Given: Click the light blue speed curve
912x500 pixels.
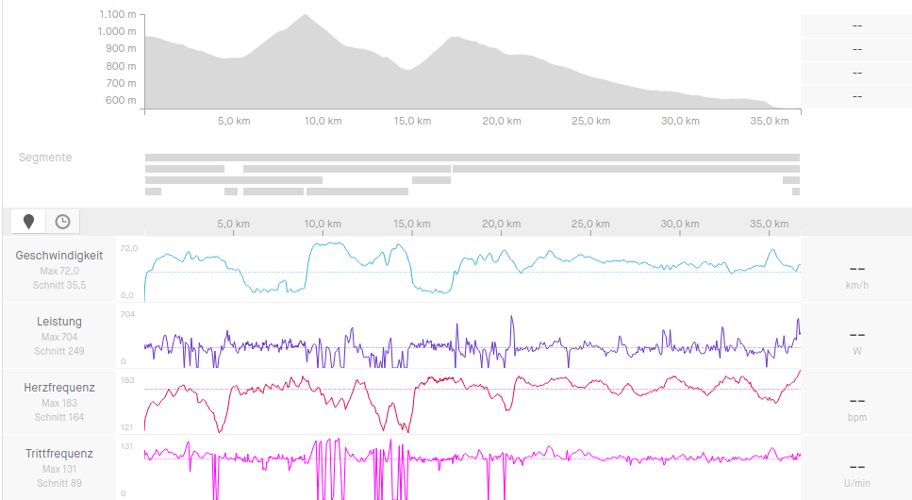Looking at the screenshot, I should pos(566,256).
